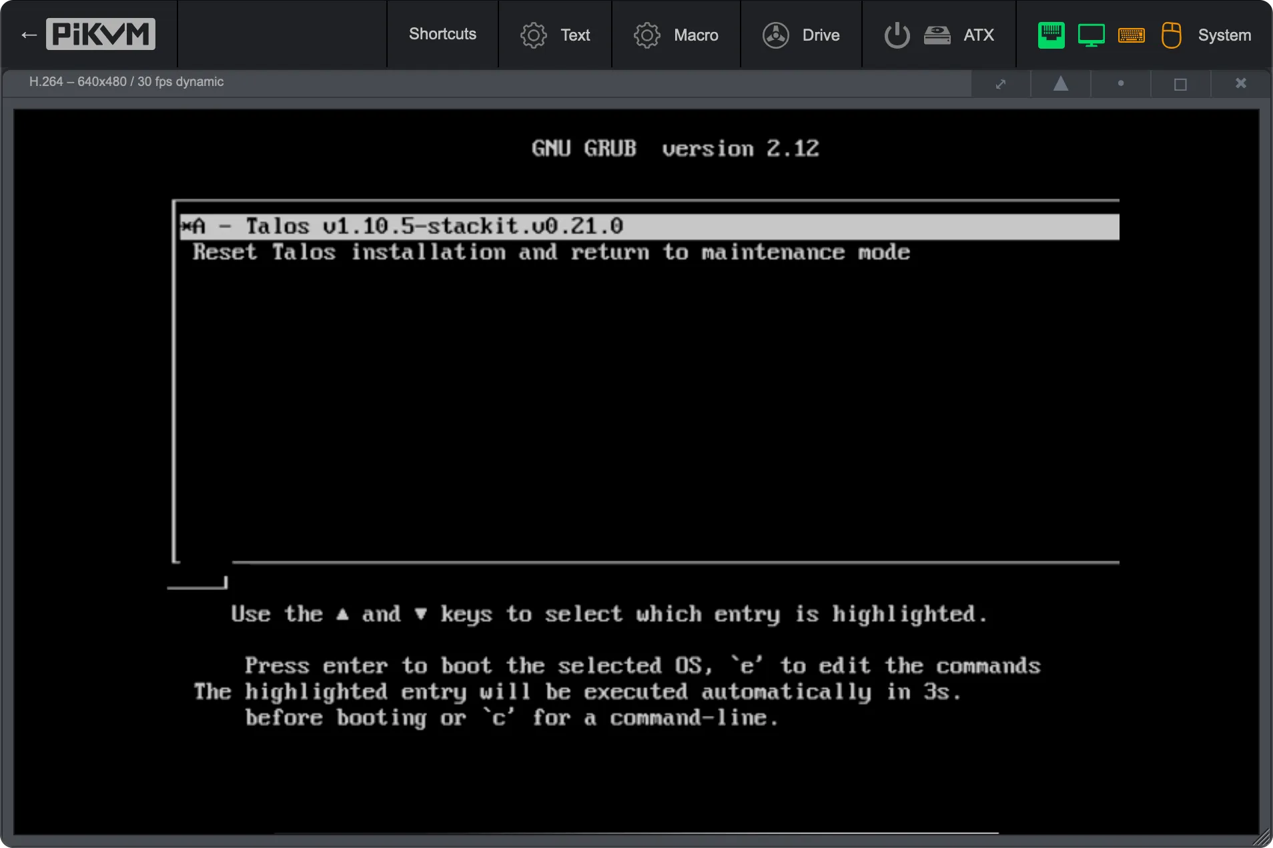The width and height of the screenshot is (1273, 848).
Task: Click the green network connection status icon
Action: tap(1051, 35)
